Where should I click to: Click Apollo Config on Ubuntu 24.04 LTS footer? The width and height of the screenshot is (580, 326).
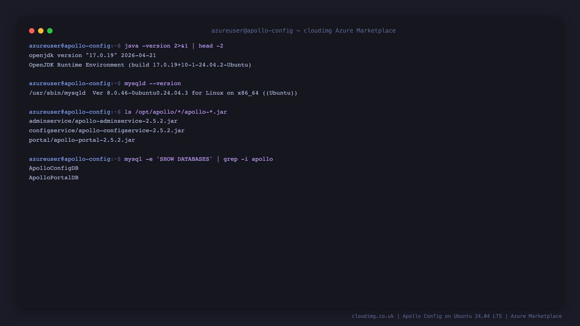click(x=452, y=316)
